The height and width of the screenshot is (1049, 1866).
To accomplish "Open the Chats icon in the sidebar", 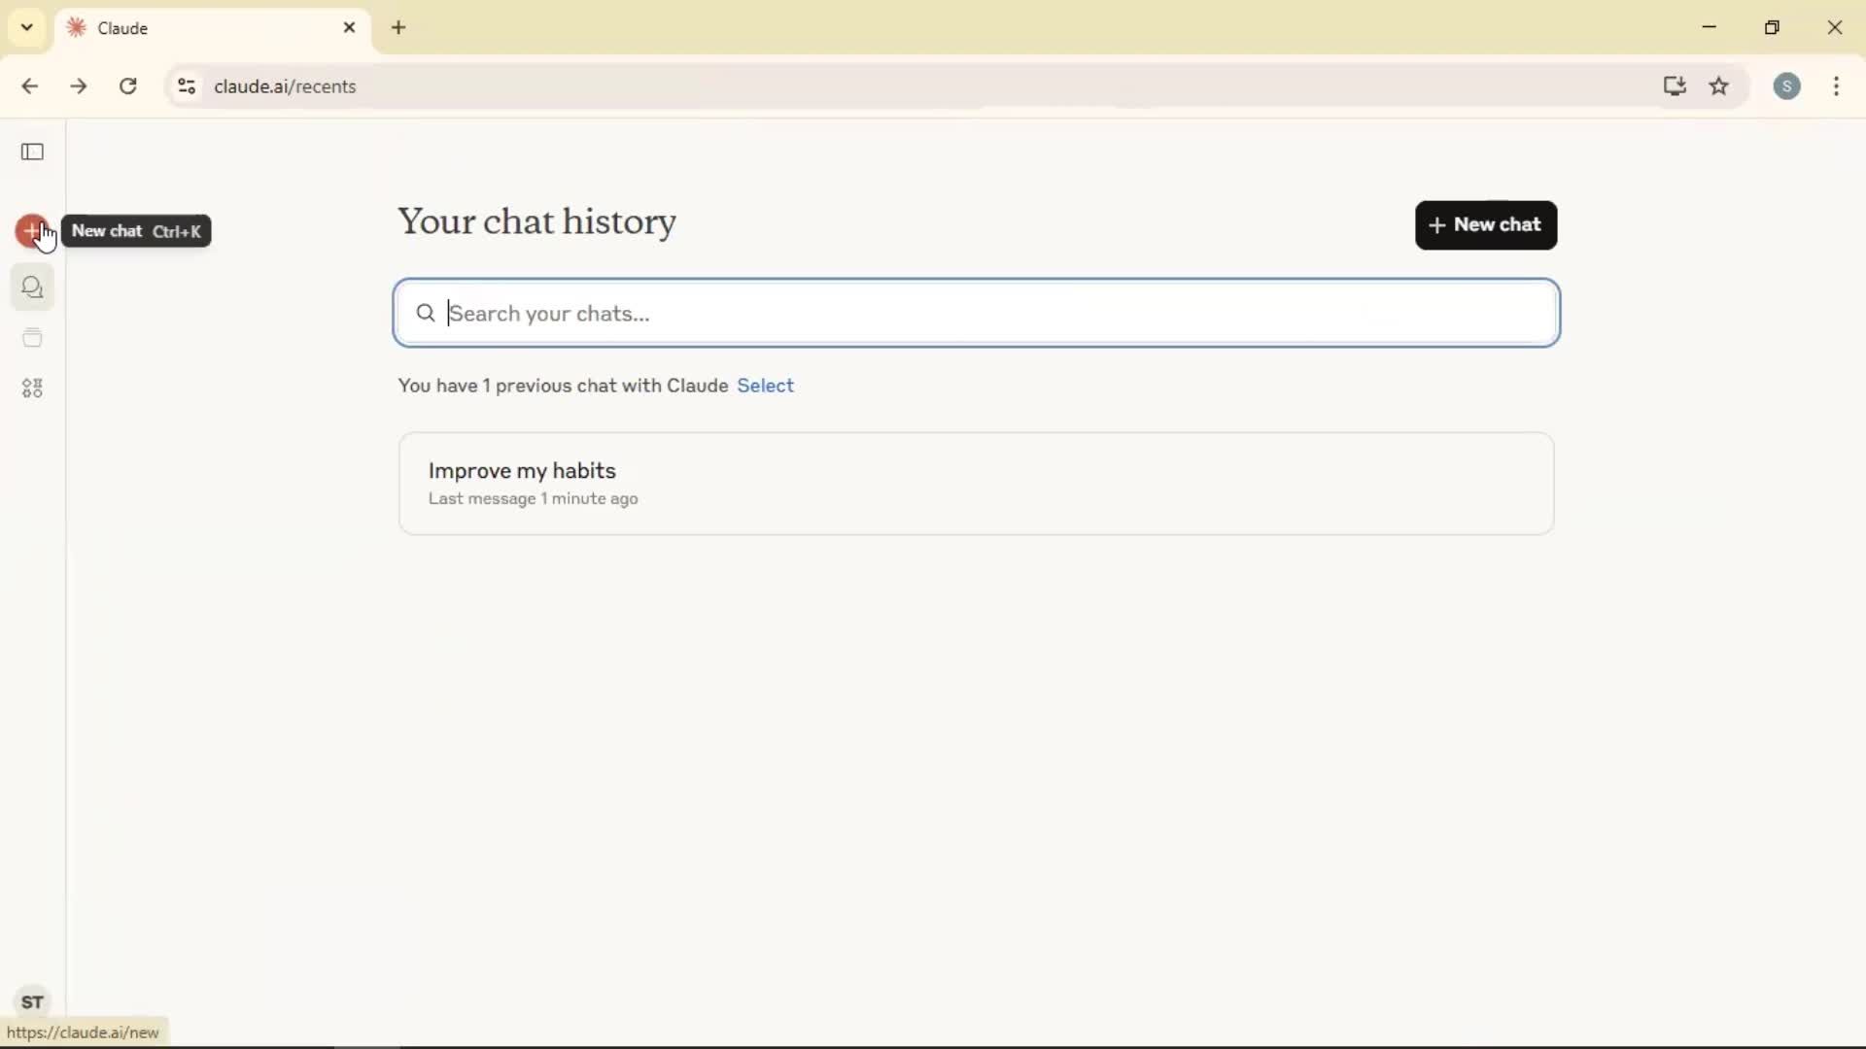I will point(32,288).
